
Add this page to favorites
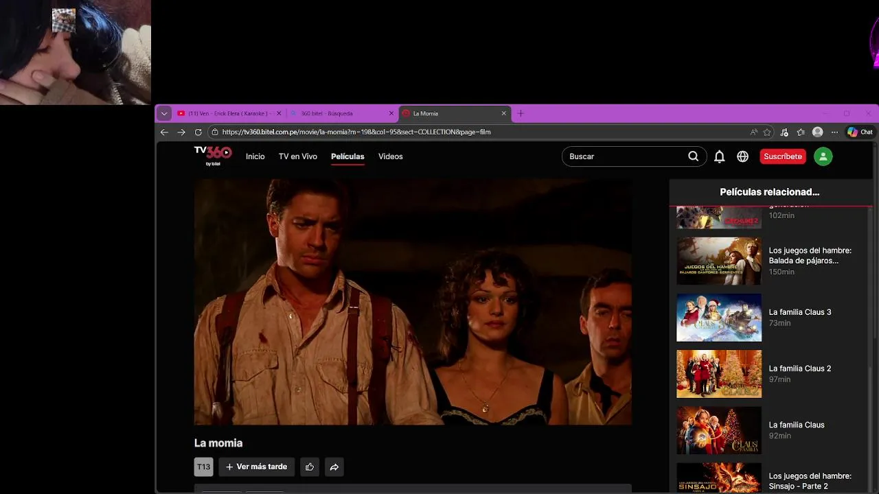(767, 132)
